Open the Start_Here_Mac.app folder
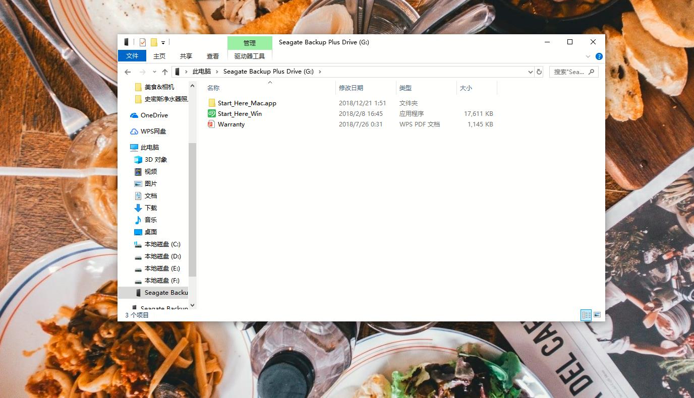This screenshot has height=398, width=694. point(247,103)
